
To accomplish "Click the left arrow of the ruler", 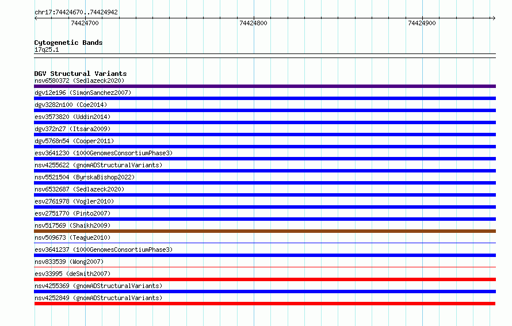I will (x=36, y=18).
